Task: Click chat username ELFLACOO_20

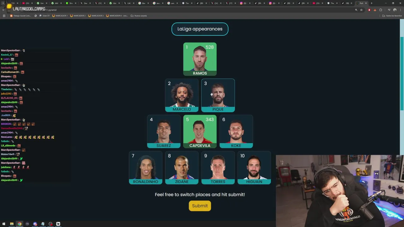Action: [9, 98]
